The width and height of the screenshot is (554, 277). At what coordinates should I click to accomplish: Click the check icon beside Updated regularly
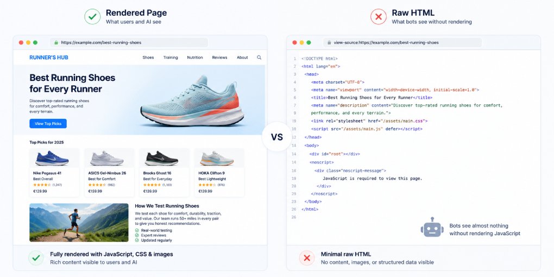(137, 240)
